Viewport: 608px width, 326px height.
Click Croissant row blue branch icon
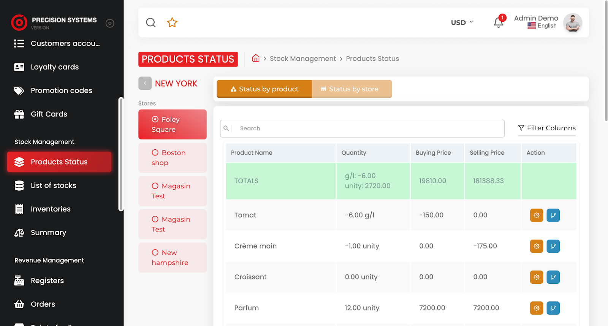coord(553,277)
